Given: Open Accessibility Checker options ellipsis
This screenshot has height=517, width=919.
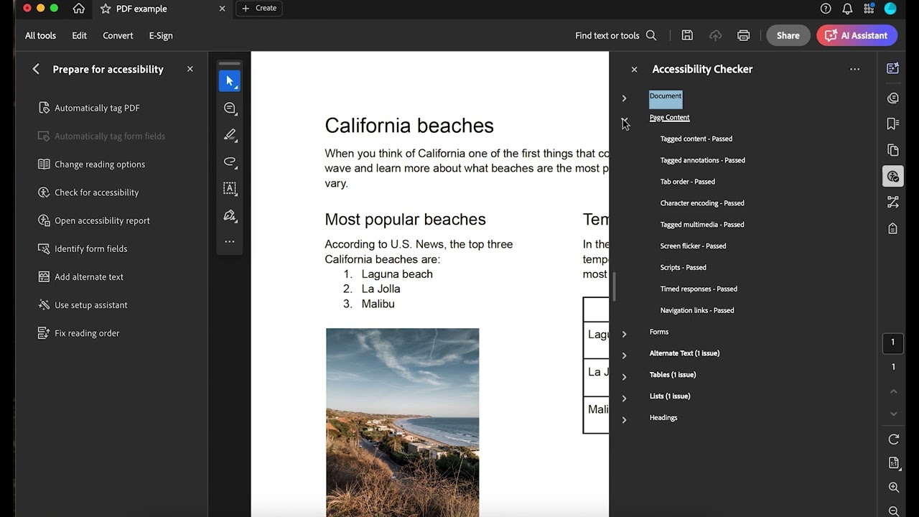Looking at the screenshot, I should [x=854, y=69].
